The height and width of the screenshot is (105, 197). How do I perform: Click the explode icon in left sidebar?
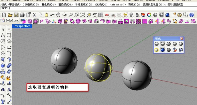click(9, 78)
